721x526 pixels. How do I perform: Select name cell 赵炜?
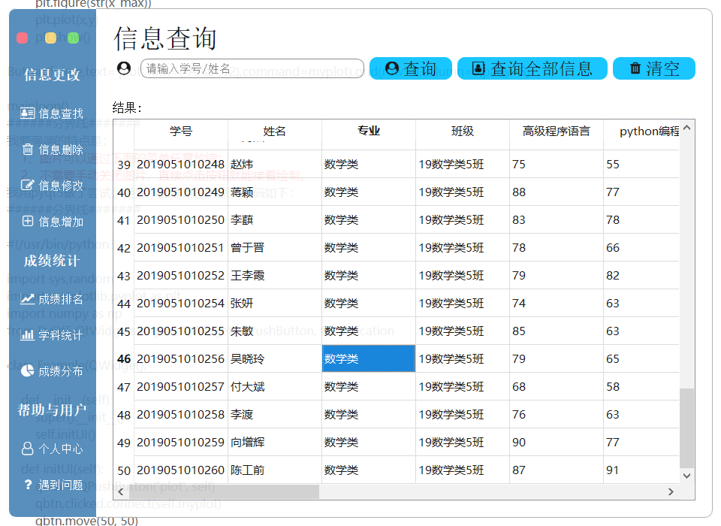tap(275, 165)
